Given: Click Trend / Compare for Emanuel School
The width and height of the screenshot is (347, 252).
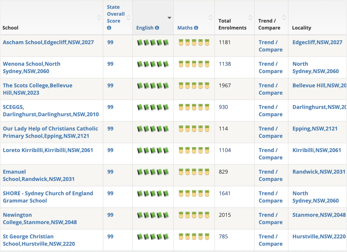Looking at the screenshot, I should click(271, 175).
